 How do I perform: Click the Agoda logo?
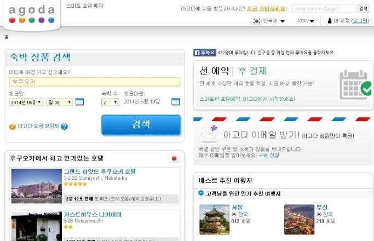pos(32,14)
